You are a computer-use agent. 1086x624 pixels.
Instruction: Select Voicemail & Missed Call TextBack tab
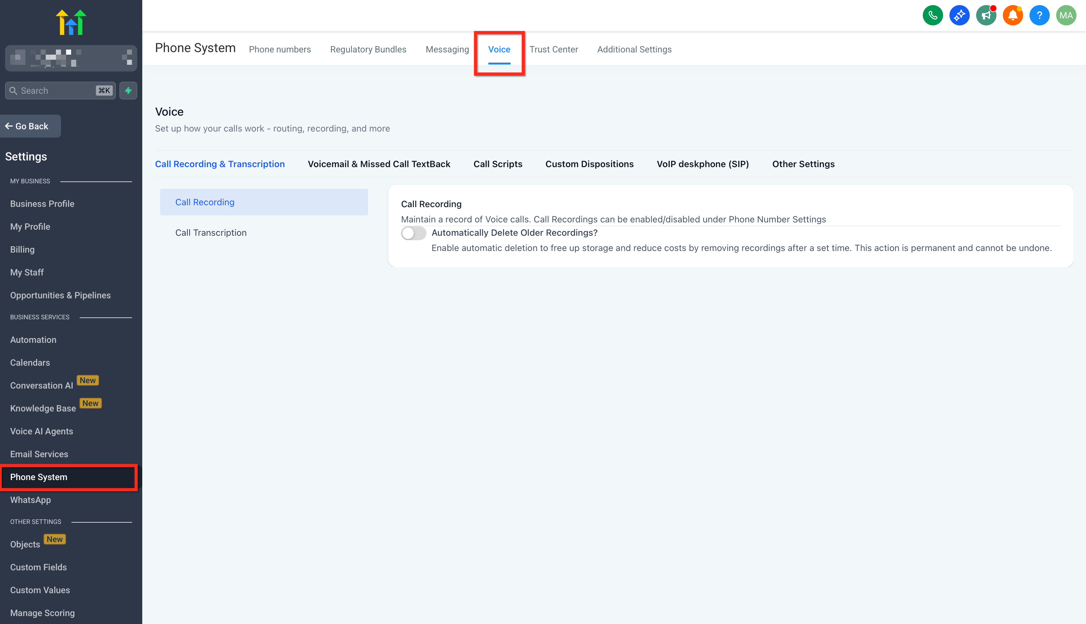click(379, 164)
